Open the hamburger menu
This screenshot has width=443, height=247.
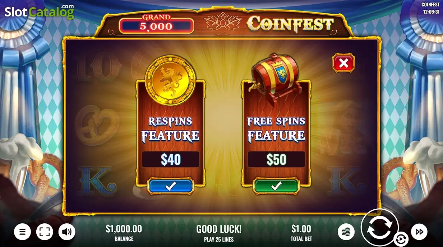tap(22, 232)
